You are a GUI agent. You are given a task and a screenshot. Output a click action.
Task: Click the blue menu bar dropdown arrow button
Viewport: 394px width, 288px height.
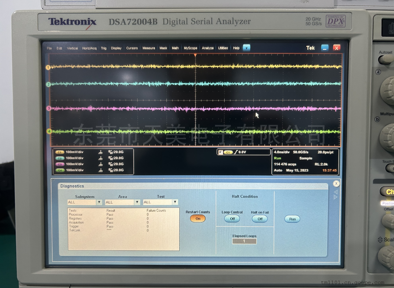tap(247, 48)
